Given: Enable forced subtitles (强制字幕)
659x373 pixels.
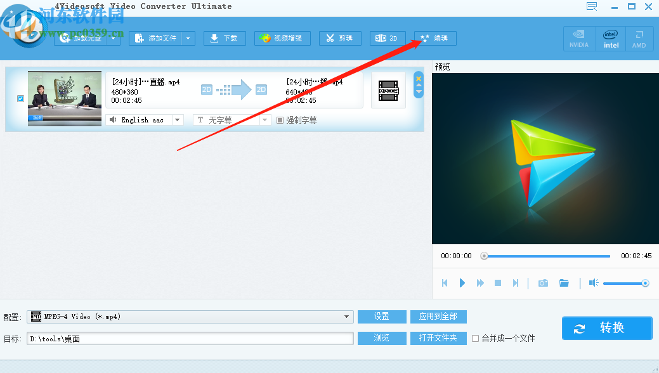Looking at the screenshot, I should (279, 120).
